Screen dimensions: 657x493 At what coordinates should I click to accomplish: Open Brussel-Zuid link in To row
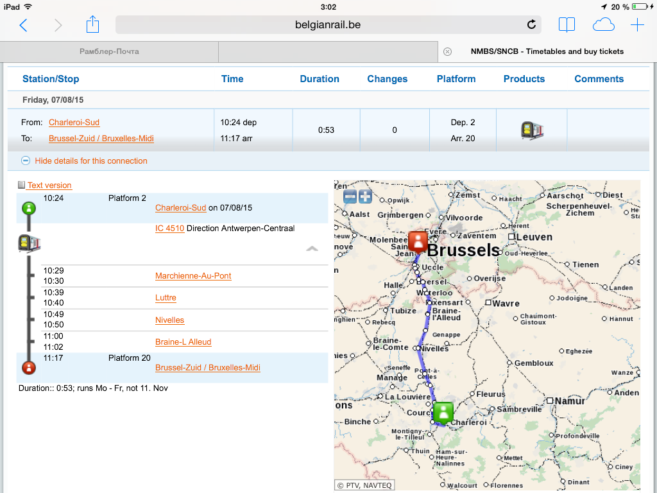pyautogui.click(x=101, y=139)
